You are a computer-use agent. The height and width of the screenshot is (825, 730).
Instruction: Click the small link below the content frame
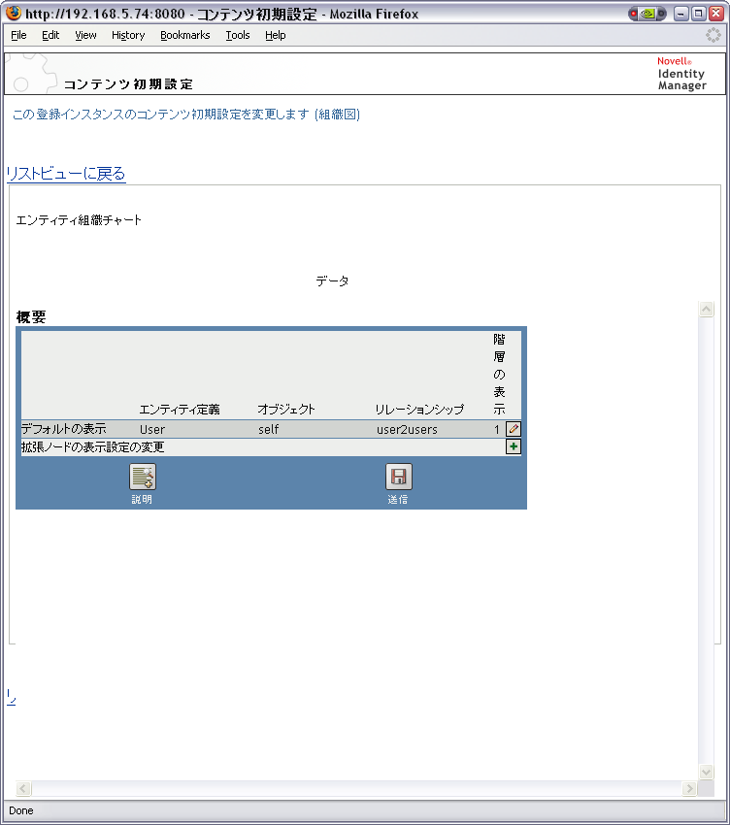11,698
